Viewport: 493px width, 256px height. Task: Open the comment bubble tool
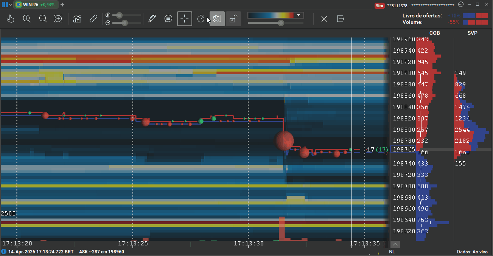click(x=168, y=19)
